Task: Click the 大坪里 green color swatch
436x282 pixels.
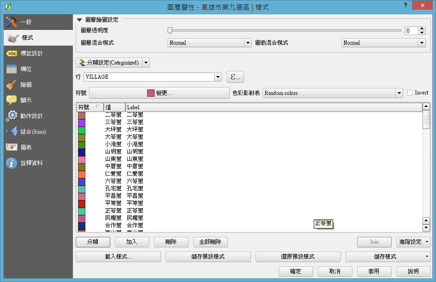Action: coord(82,130)
